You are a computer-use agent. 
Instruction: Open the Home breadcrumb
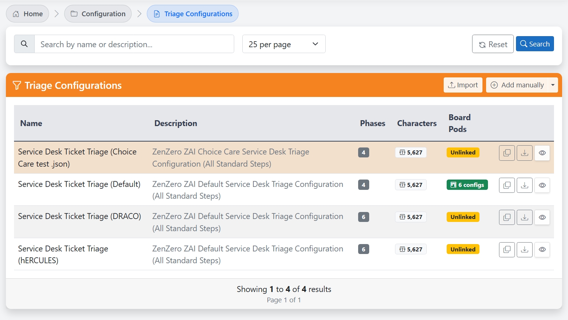tap(28, 14)
